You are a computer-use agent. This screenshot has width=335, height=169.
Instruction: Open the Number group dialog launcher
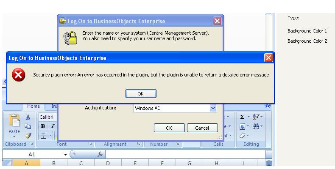178,144
